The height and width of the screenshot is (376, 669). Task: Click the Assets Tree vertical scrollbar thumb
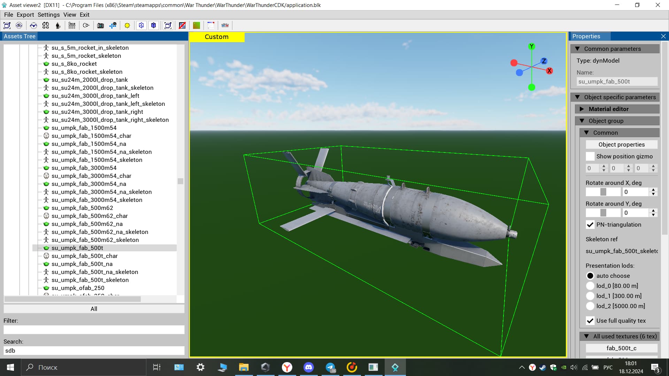[180, 181]
